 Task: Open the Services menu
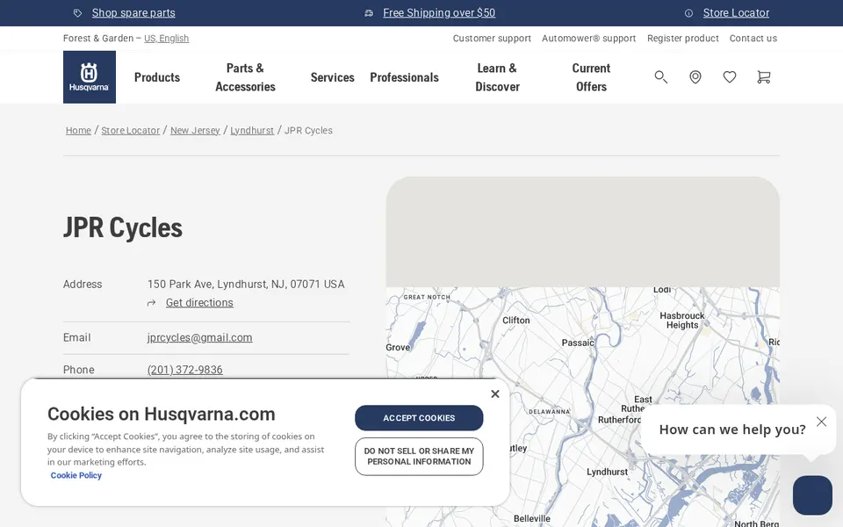click(332, 77)
